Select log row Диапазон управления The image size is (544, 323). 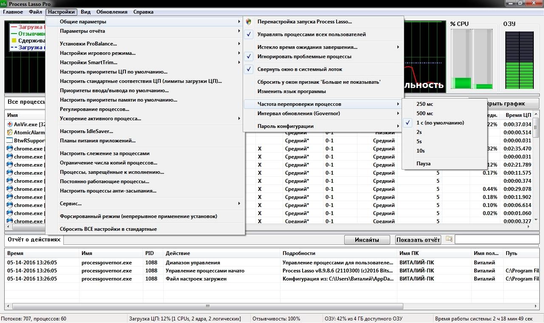click(x=272, y=263)
